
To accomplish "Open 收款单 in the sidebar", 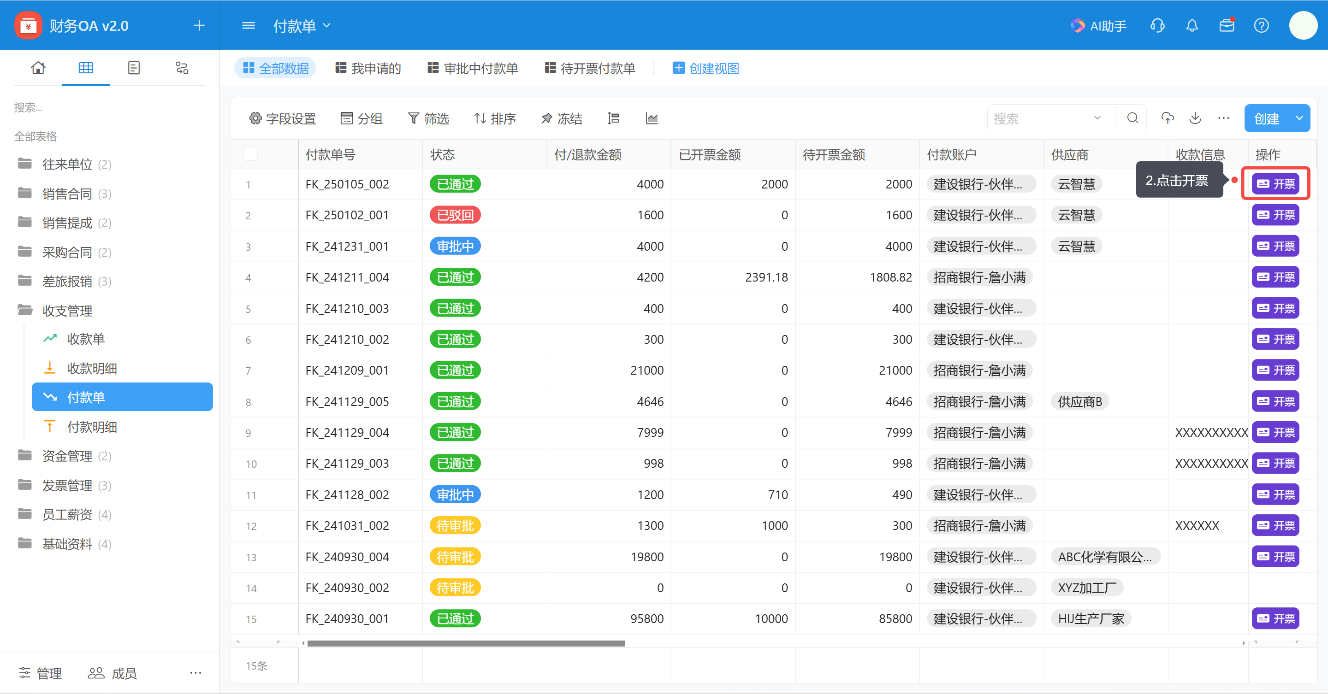I will pyautogui.click(x=86, y=339).
